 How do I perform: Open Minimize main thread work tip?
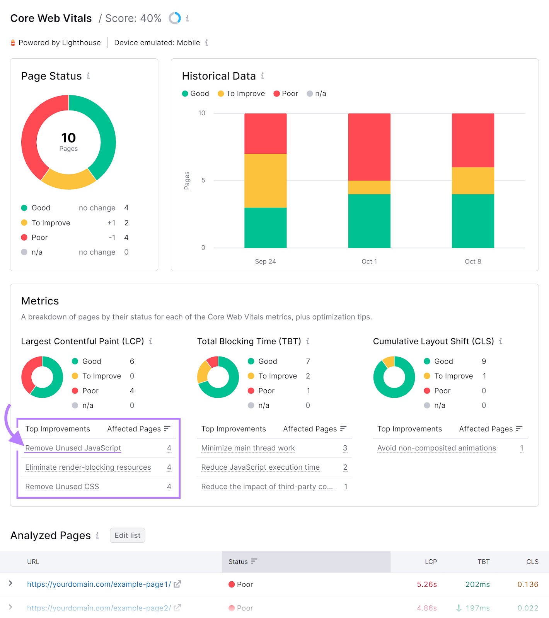pos(248,448)
